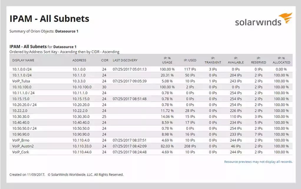Select the VoIP_Cork subnet name
Screen dimensions: 301x189
point(21,152)
